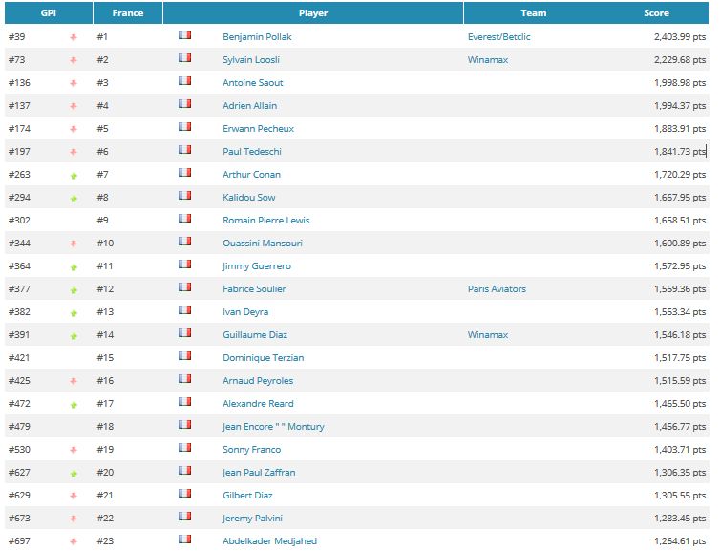Open Abdelkader Medjahed's player page
Viewport: 721px width, 551px height.
[269, 540]
